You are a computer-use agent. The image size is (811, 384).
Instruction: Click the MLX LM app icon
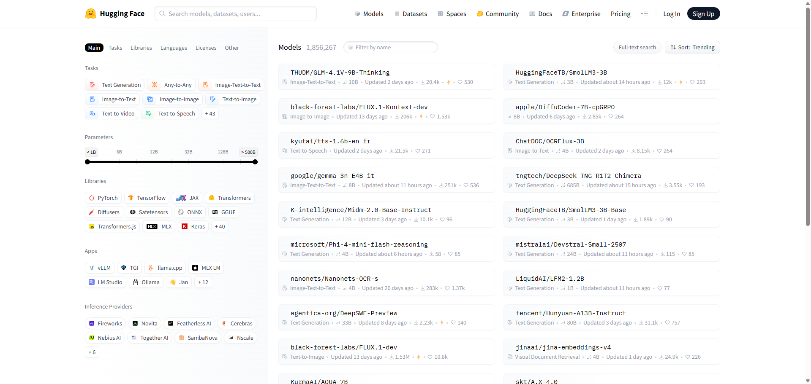[x=195, y=268]
